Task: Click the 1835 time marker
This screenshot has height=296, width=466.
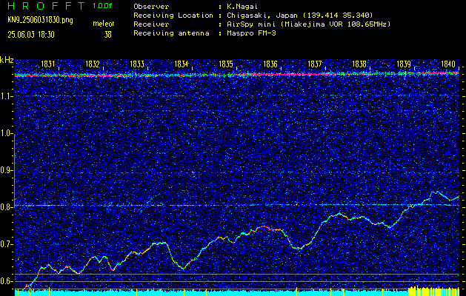Action: click(225, 64)
